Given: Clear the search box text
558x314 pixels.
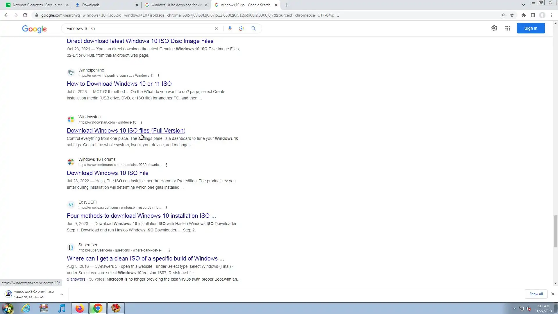Looking at the screenshot, I should pos(217,28).
